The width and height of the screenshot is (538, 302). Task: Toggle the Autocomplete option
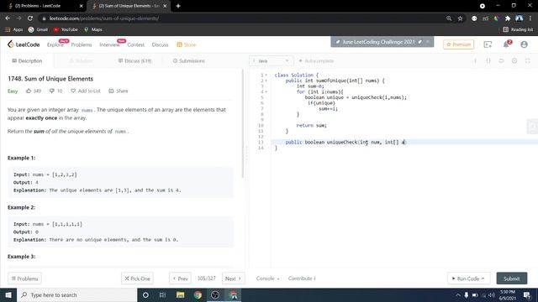pyautogui.click(x=316, y=61)
